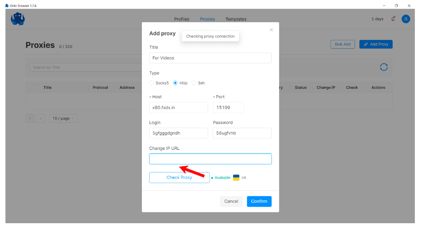
Task: Go to previous page arrow
Action: 30,118
